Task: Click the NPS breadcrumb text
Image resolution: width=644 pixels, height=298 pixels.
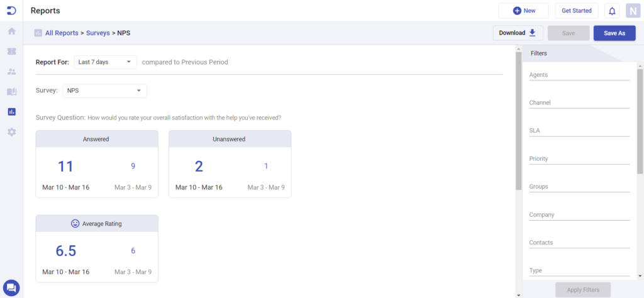Action: 124,33
